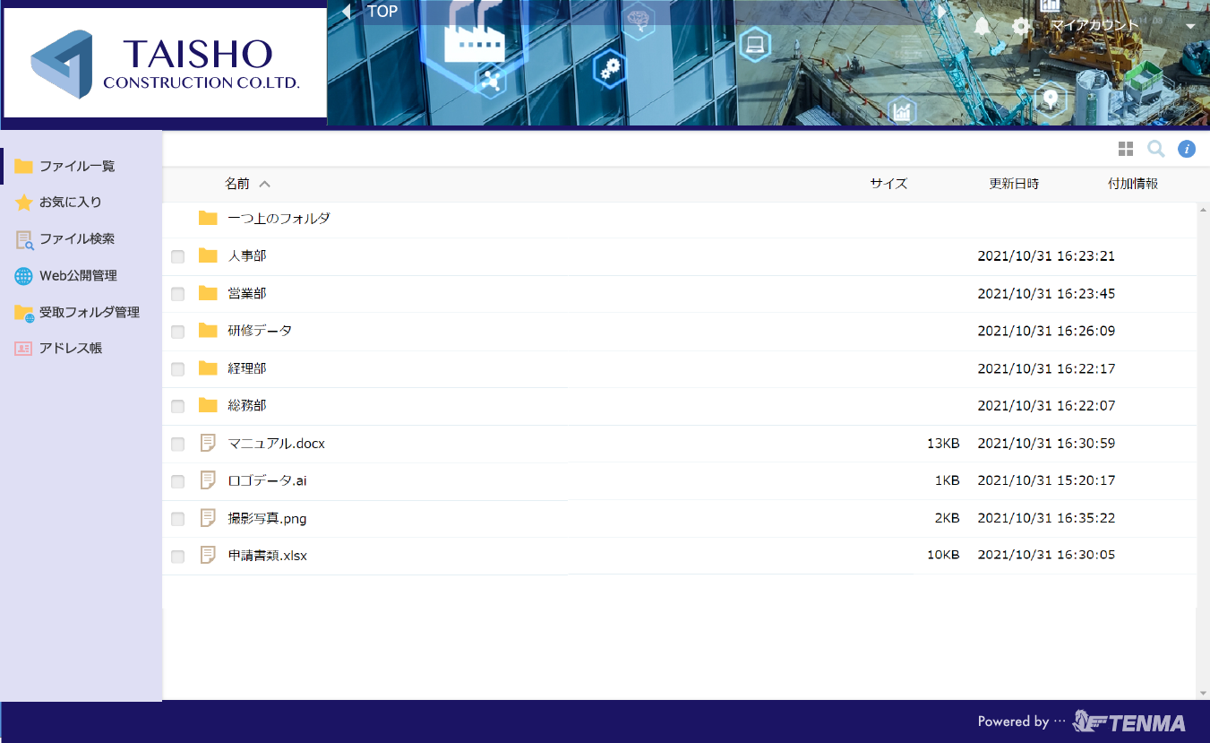This screenshot has height=743, width=1210.
Task: Click the ロゴデータ.ai file name
Action: pyautogui.click(x=268, y=481)
